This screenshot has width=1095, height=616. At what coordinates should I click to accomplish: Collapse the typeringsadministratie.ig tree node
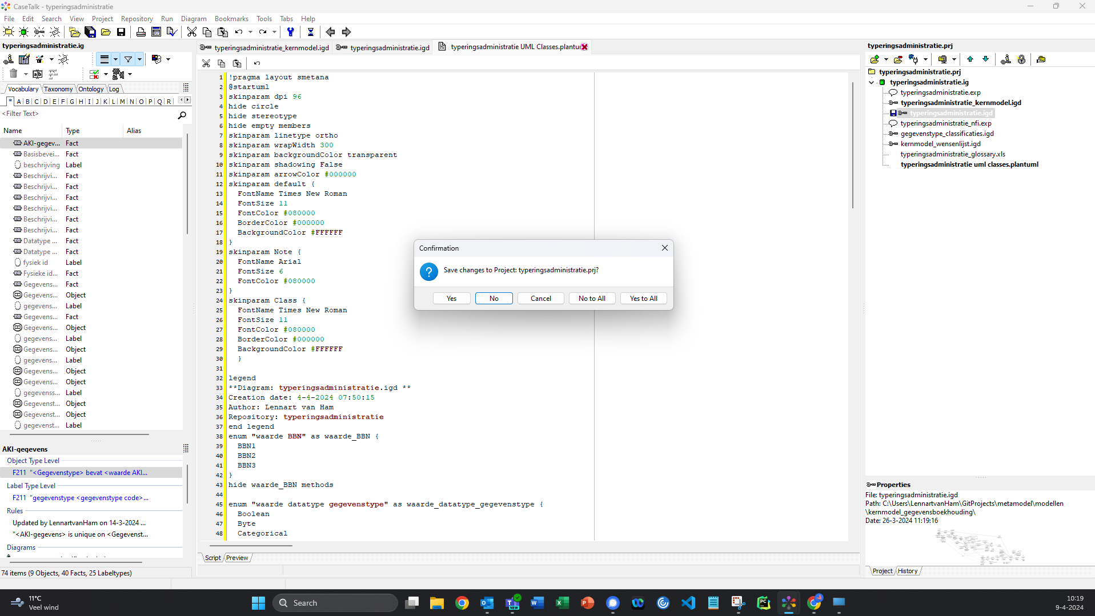click(872, 82)
